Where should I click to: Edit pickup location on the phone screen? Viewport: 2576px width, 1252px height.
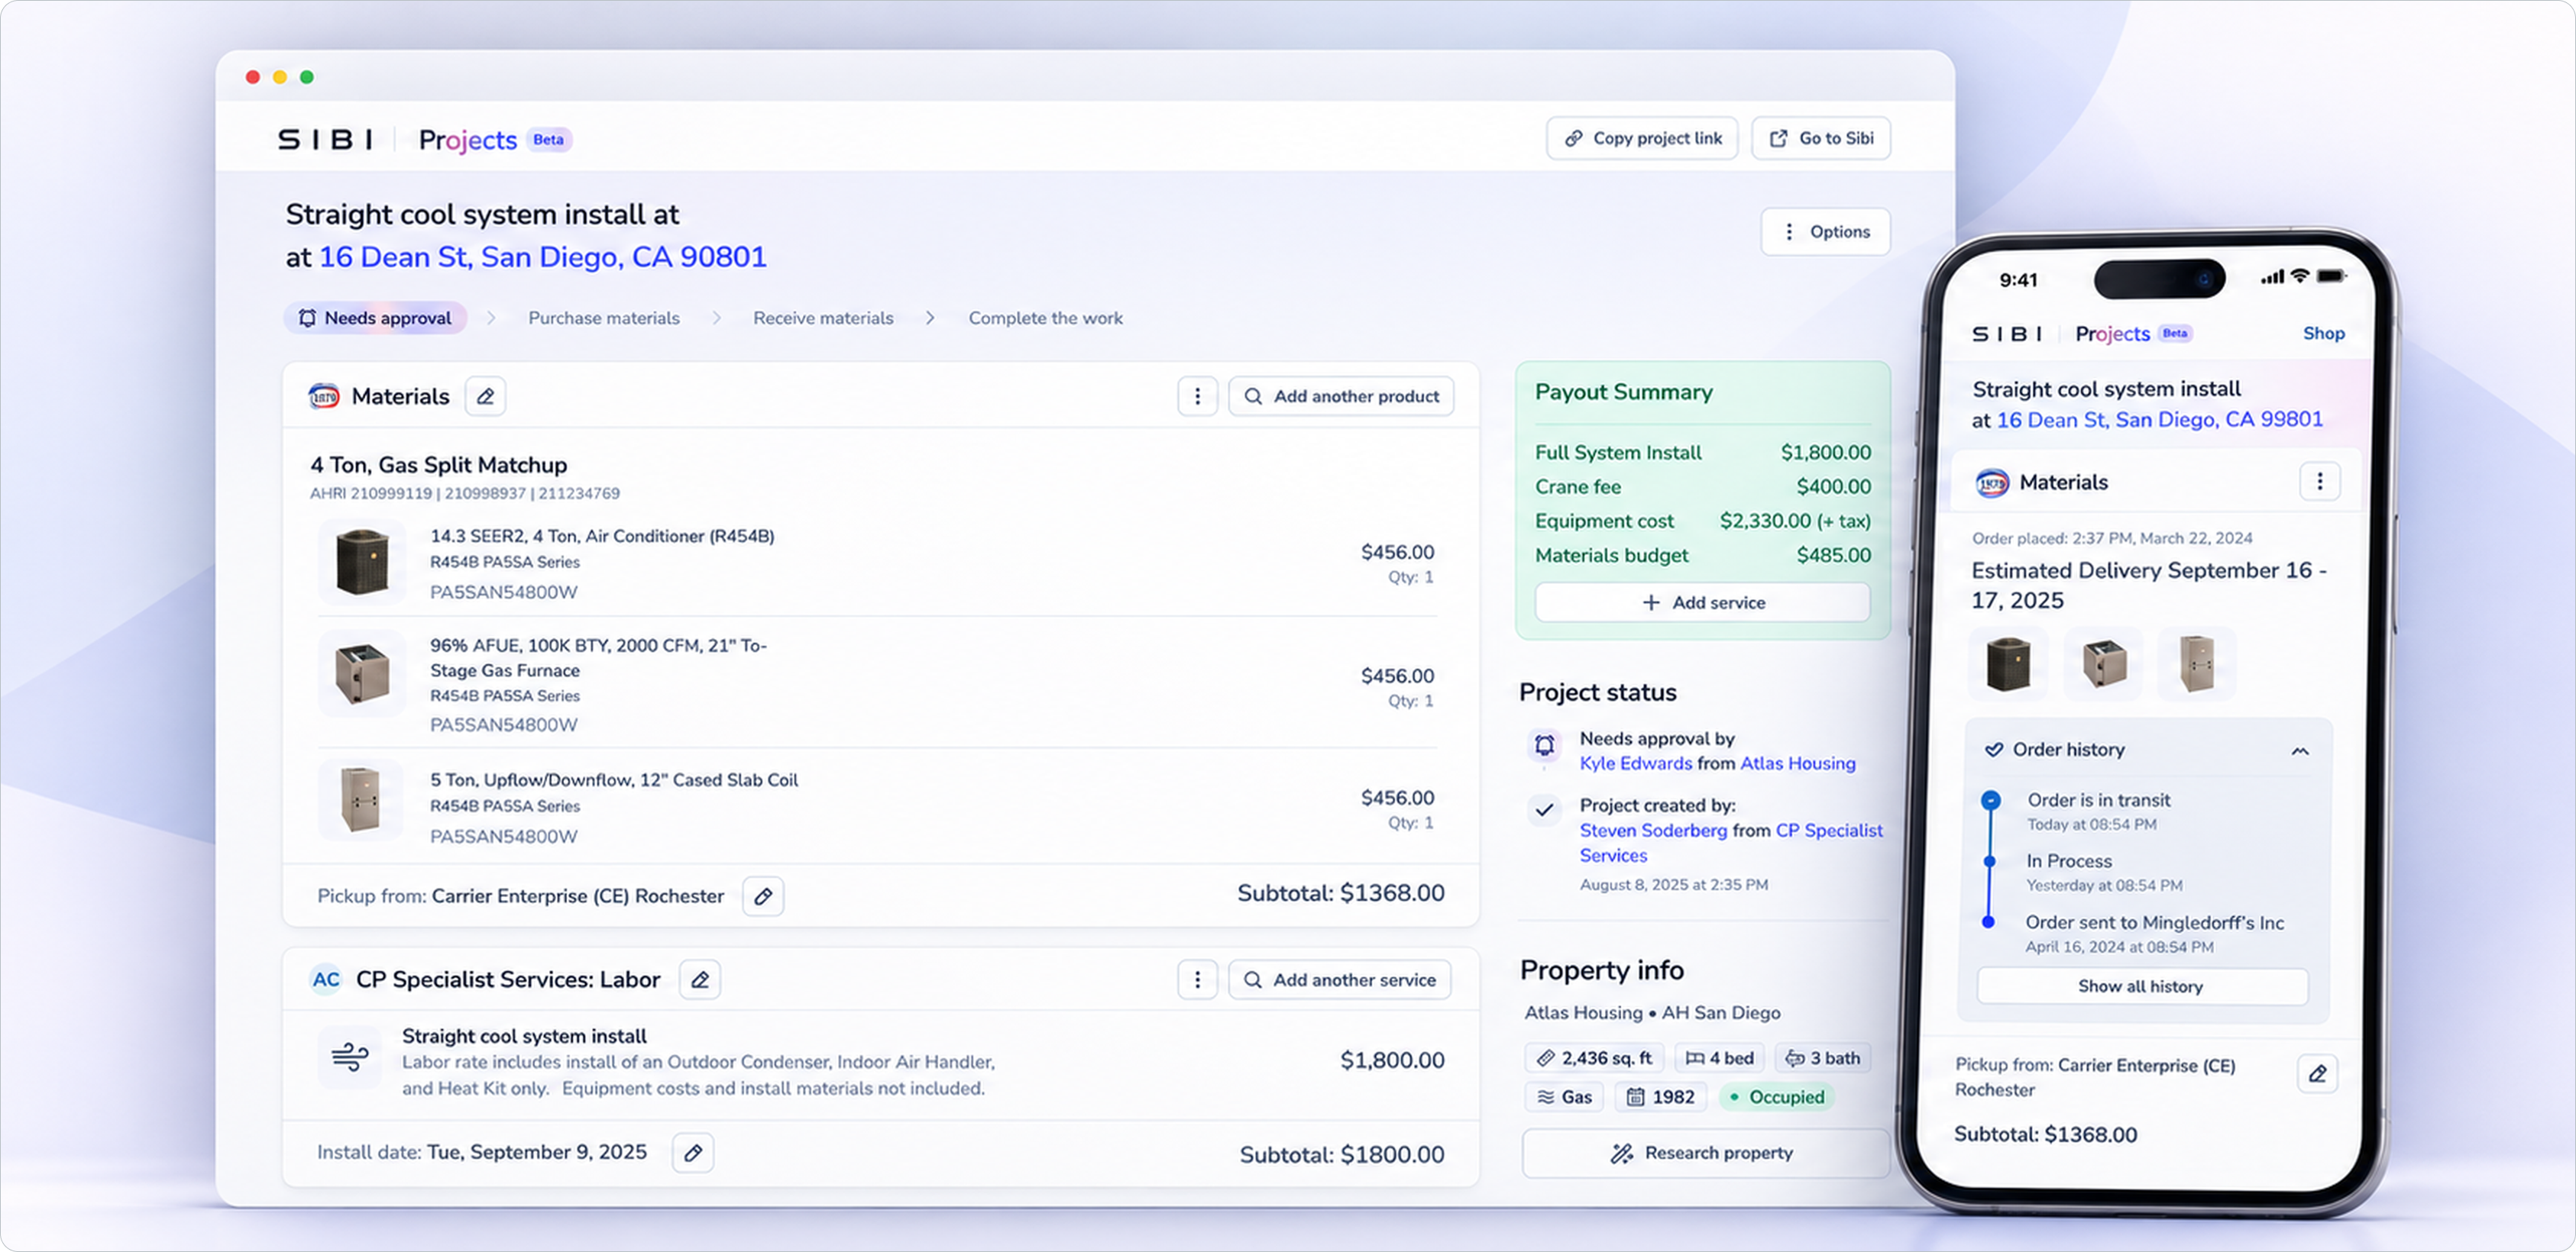tap(2317, 1074)
